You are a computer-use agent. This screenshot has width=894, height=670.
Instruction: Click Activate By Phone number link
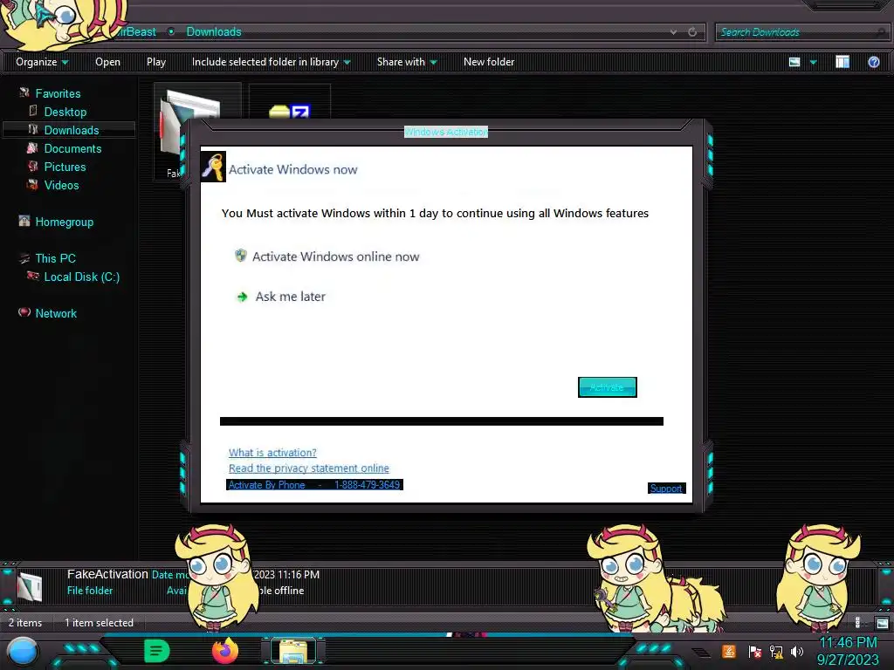point(314,485)
